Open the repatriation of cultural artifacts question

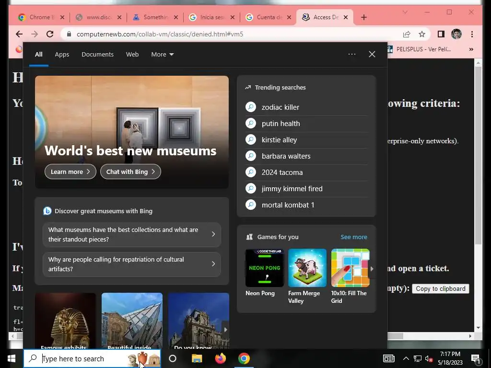coord(131,264)
